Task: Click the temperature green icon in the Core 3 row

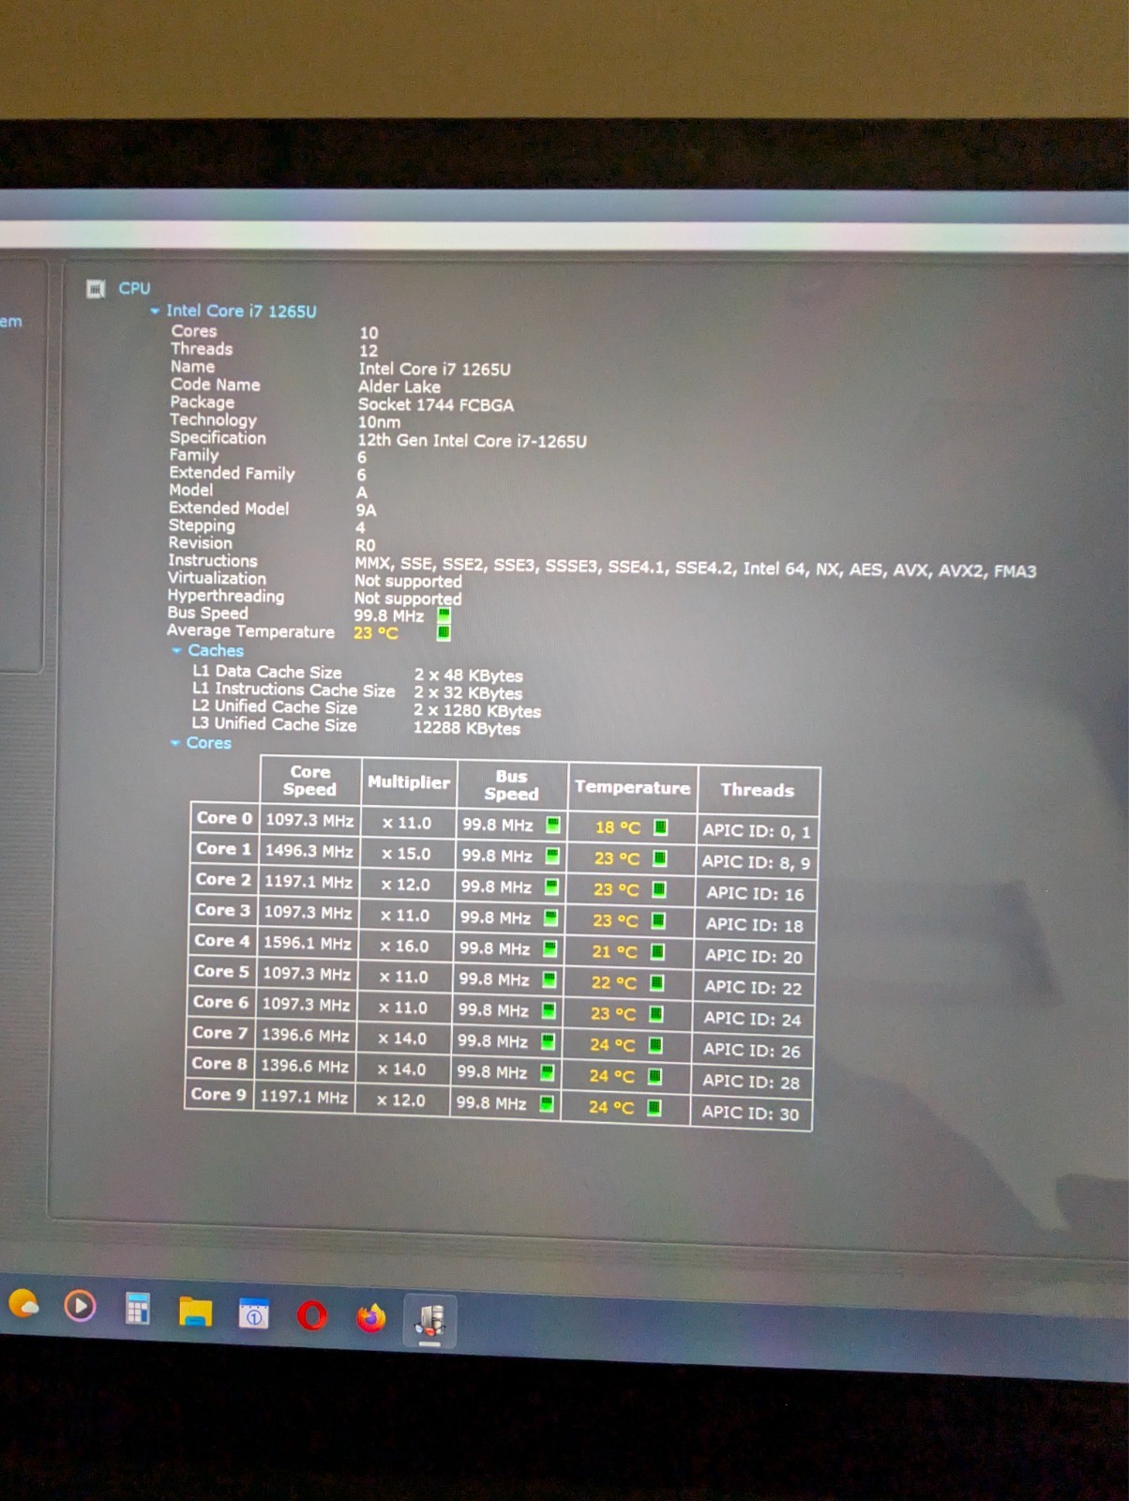Action: [658, 920]
